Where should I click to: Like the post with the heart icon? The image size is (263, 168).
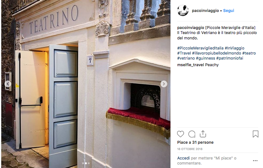point(181,134)
